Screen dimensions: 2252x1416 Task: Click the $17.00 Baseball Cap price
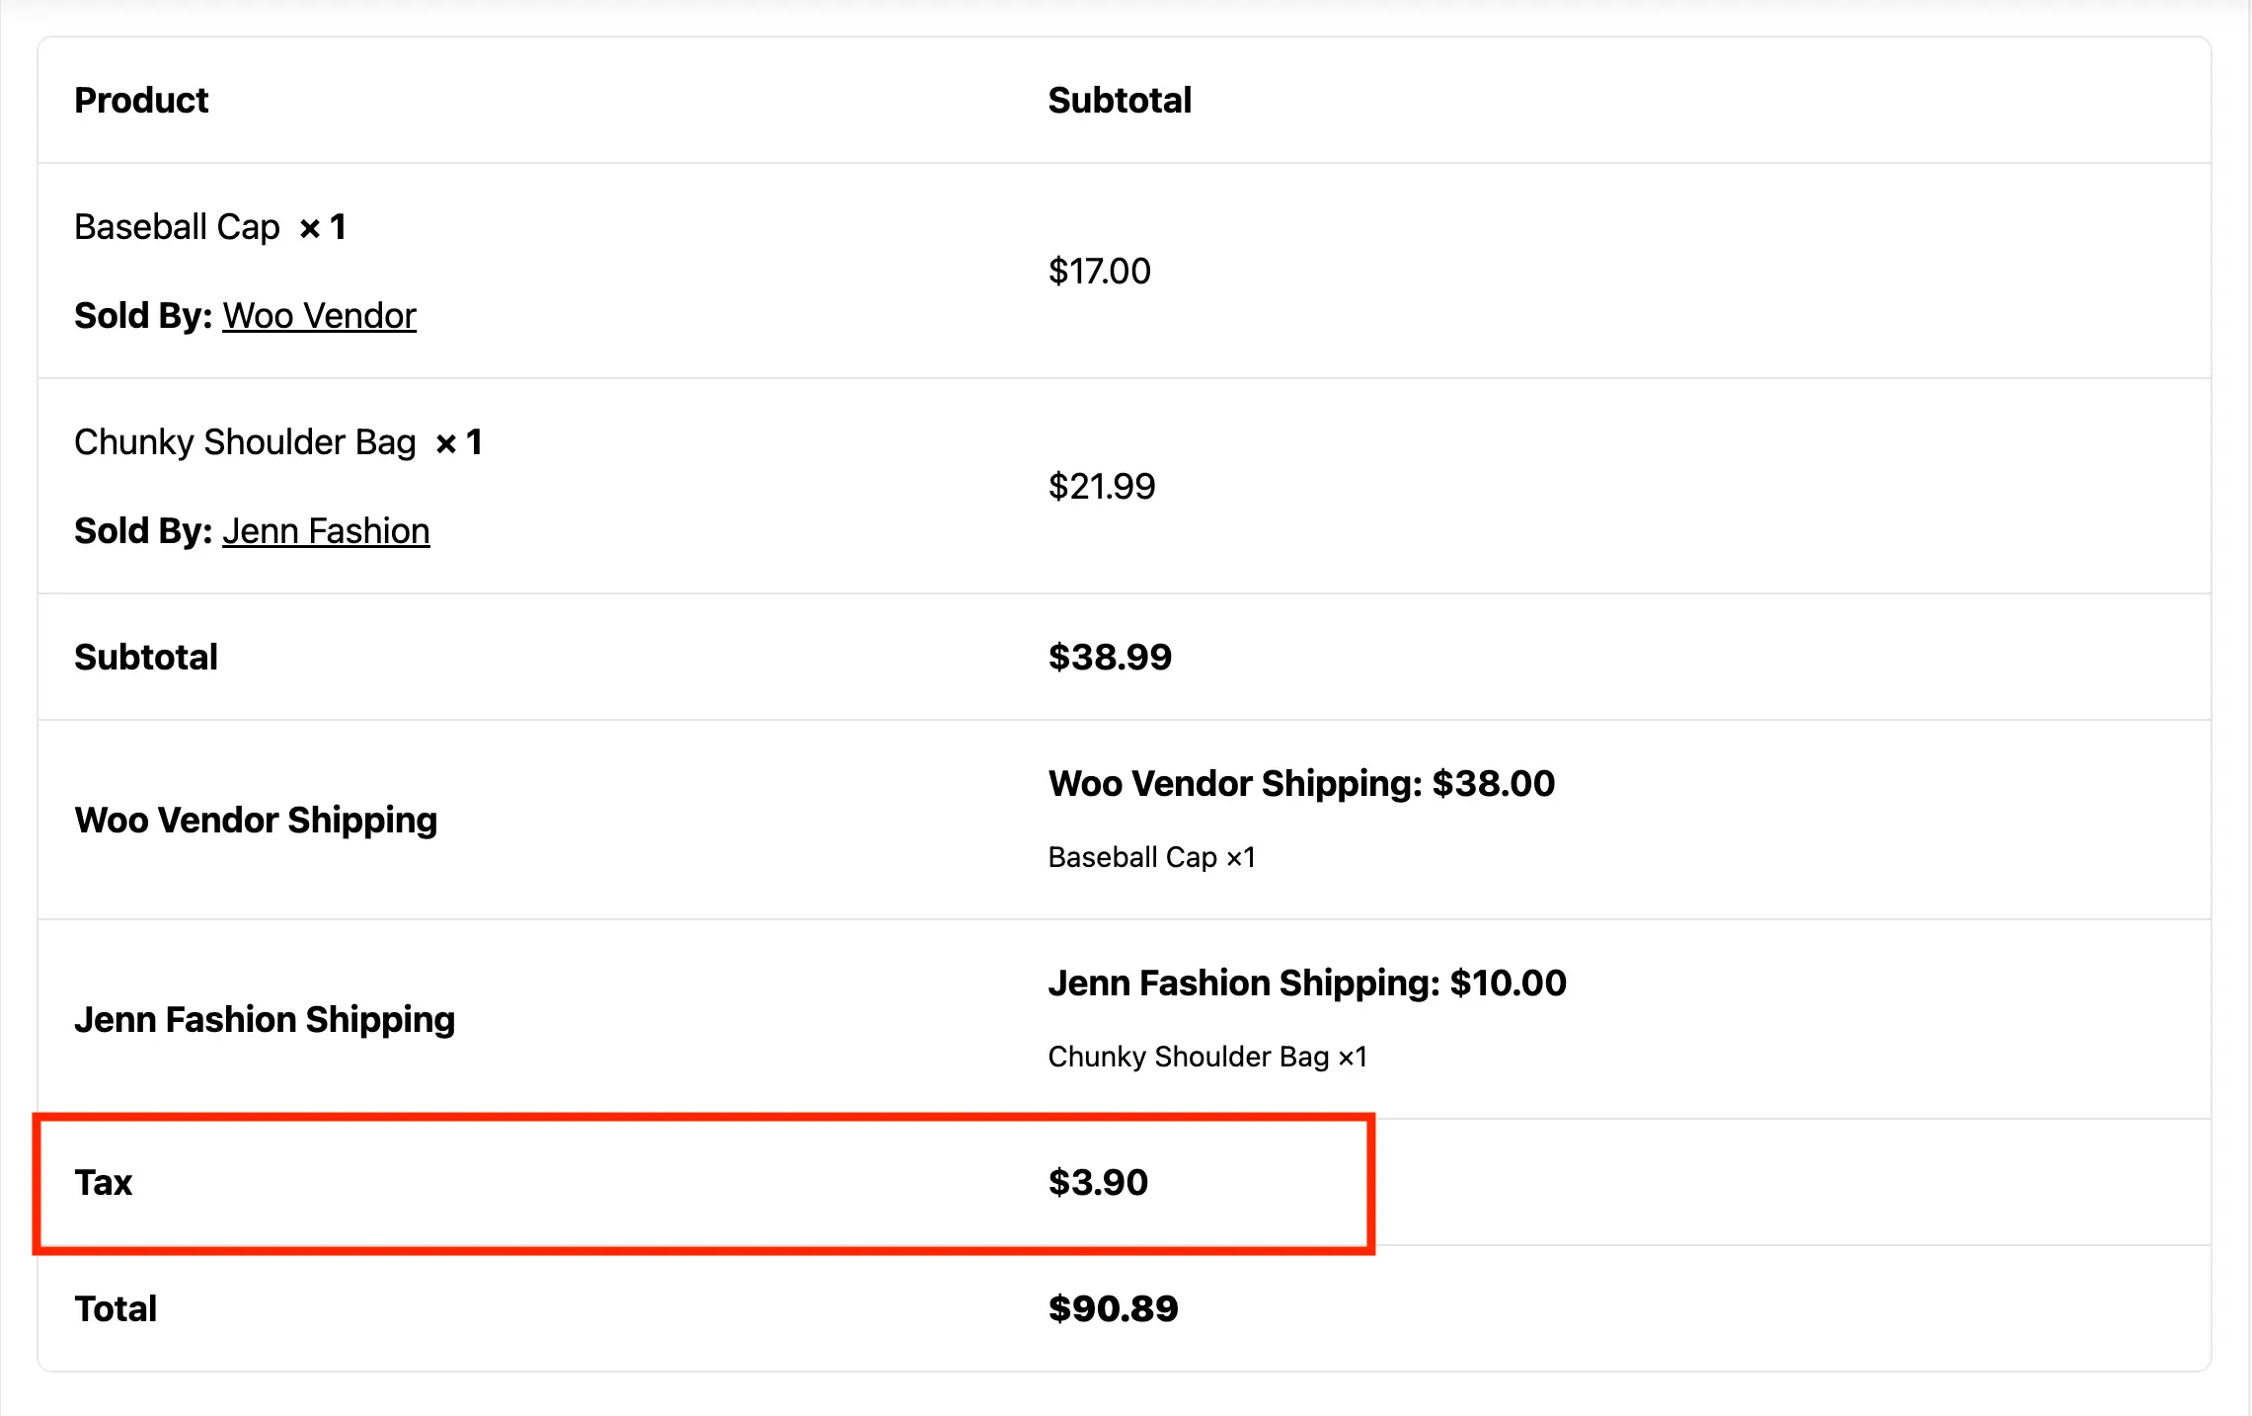tap(1099, 271)
